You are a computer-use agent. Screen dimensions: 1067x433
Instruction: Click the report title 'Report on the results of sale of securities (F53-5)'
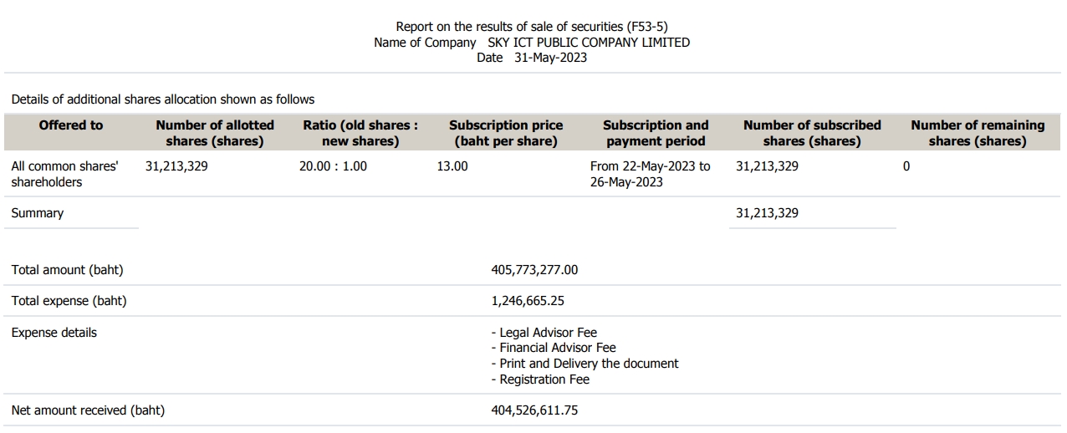532,27
